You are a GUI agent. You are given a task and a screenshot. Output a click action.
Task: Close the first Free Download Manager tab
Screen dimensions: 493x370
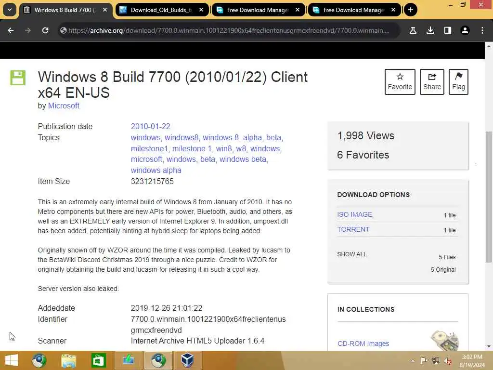(298, 10)
